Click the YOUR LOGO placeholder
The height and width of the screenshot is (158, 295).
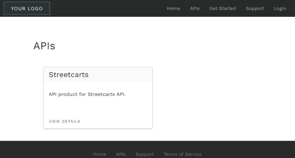pos(27,8)
